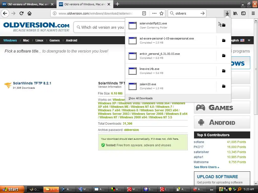Image resolution: width=258 pixels, height=193 pixels.
Task: Close the first Old versions tab
Action: coord(52,4)
